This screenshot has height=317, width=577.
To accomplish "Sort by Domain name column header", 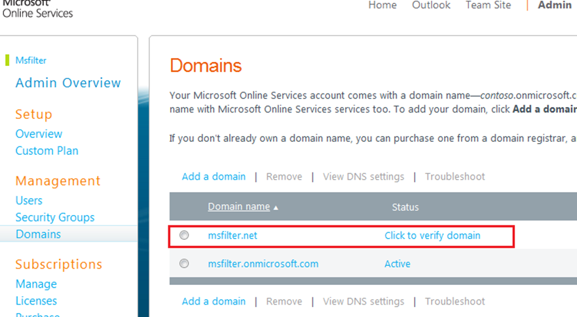I will pos(239,207).
